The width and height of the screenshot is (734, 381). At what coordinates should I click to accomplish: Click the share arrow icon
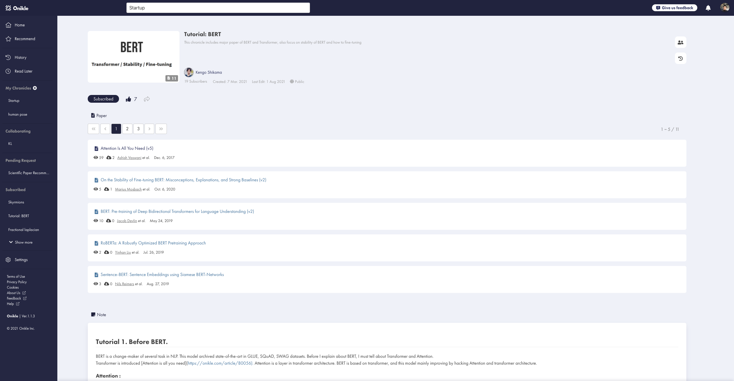click(147, 99)
